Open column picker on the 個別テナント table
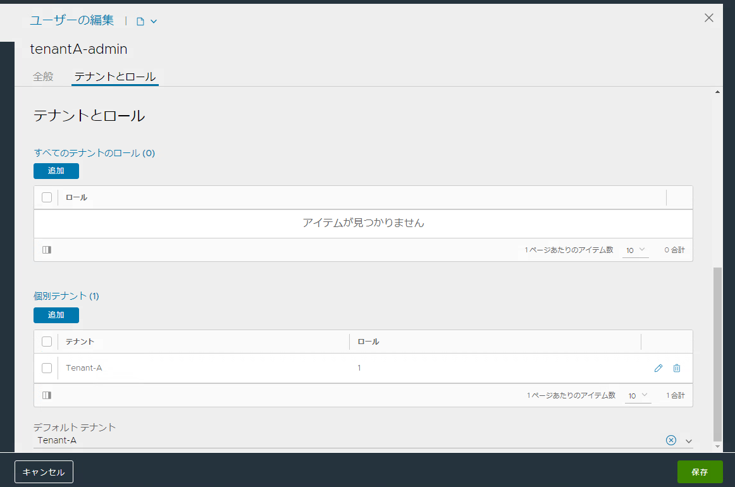The width and height of the screenshot is (735, 487). (x=47, y=395)
